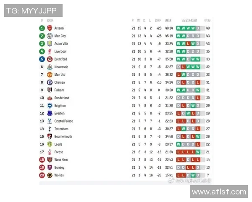Click the Newcastle club crest
The width and height of the screenshot is (252, 202).
(x=50, y=67)
